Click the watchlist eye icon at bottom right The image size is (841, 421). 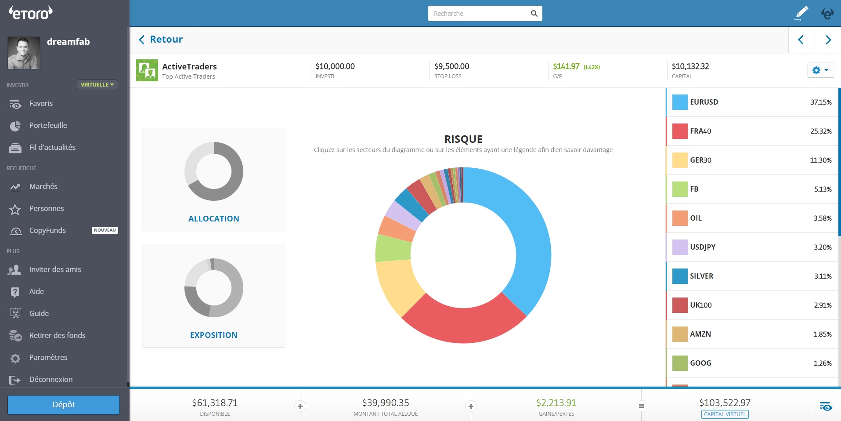click(x=826, y=406)
